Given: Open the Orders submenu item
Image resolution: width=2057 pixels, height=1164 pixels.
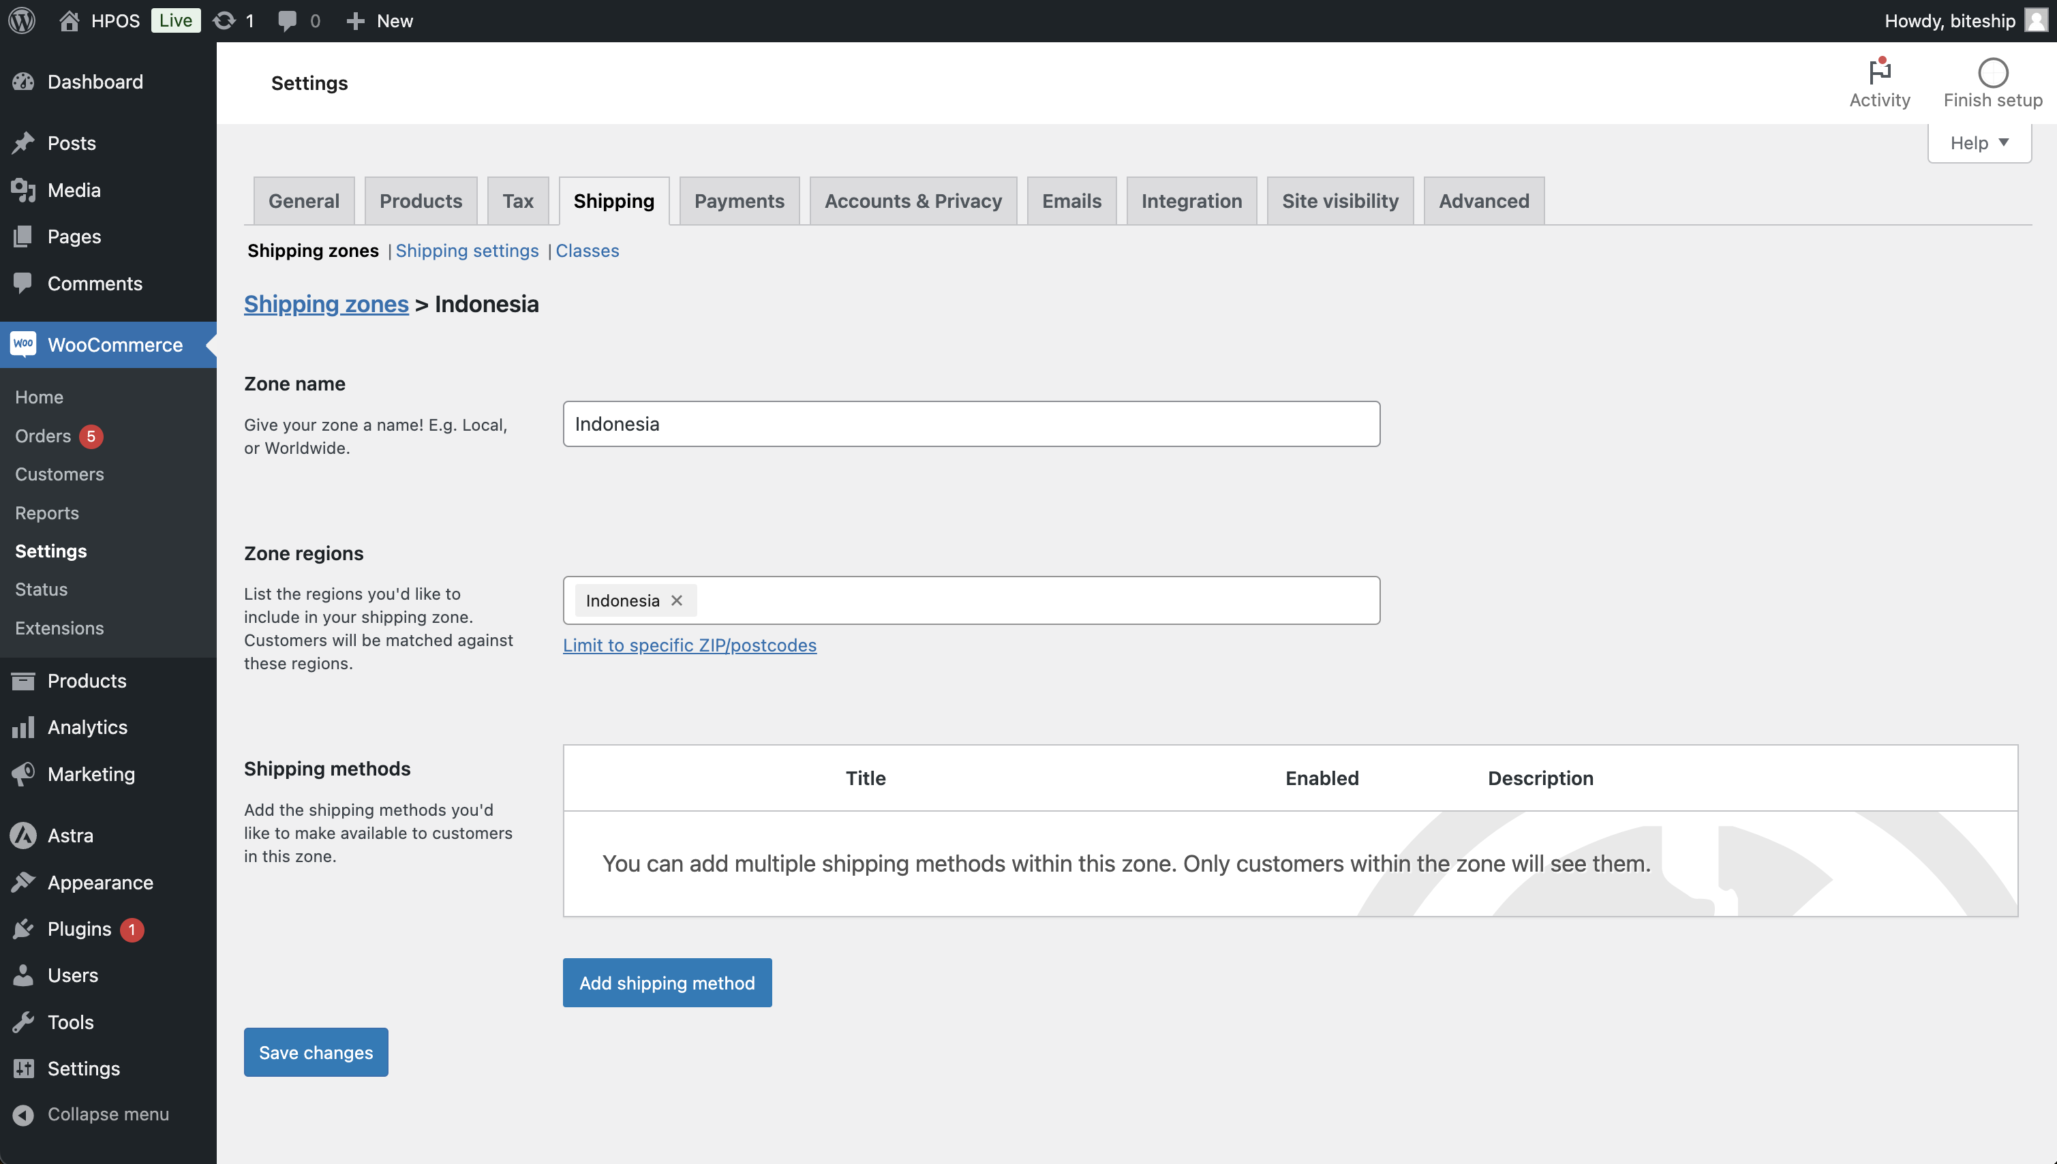Looking at the screenshot, I should click(x=43, y=435).
